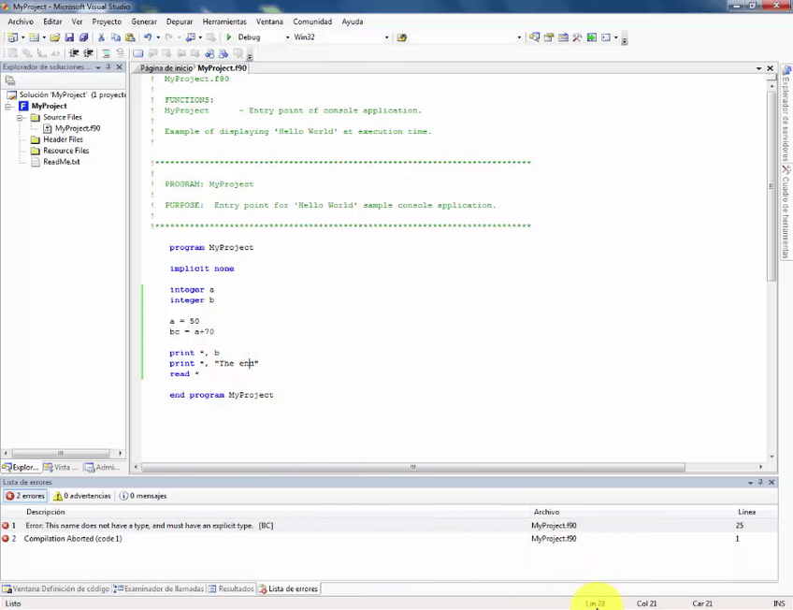Click the editor's horizontal scrollbar
Viewport: 793px width, 610px height.
coord(411,467)
